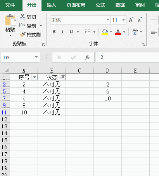Click the wén phonetic guide icon

pyautogui.click(x=135, y=32)
